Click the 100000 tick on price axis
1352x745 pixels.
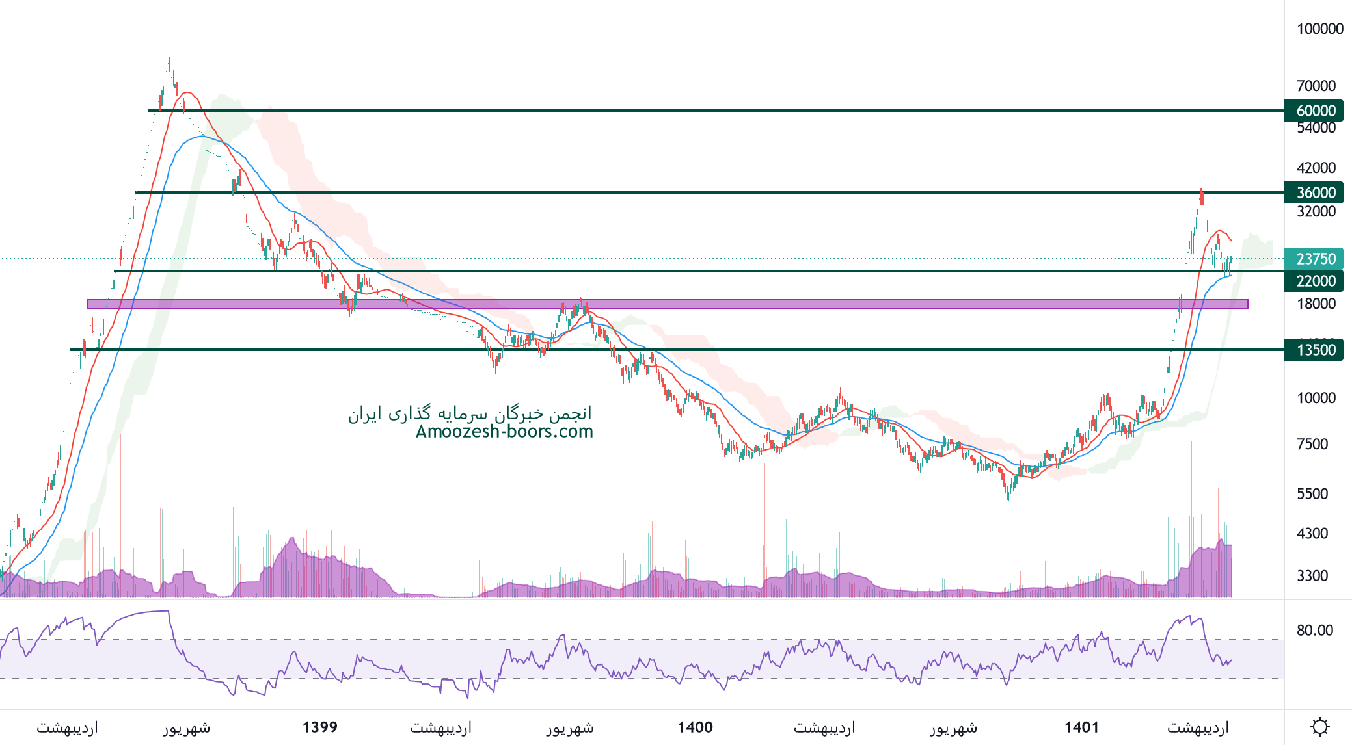tap(1319, 29)
